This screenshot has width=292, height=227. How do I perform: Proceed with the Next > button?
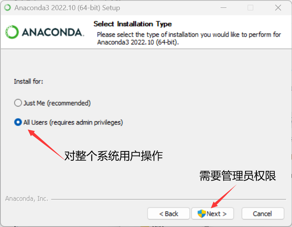[x=212, y=214]
